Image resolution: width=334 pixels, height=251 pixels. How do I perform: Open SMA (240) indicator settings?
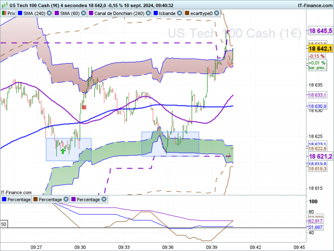coord(34,13)
